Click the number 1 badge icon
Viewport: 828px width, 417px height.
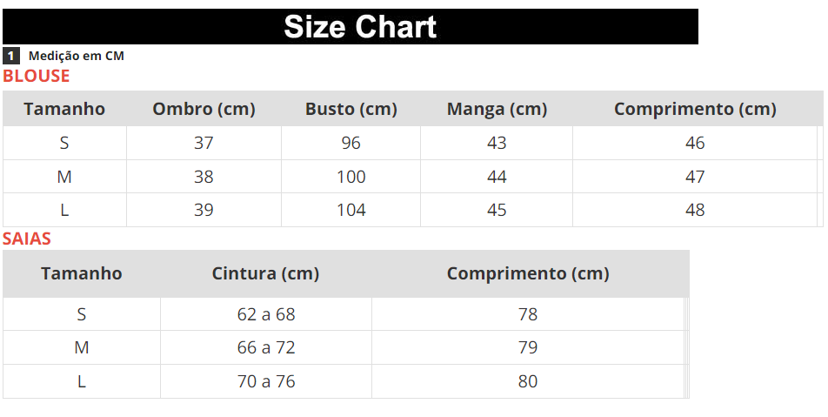click(x=10, y=56)
